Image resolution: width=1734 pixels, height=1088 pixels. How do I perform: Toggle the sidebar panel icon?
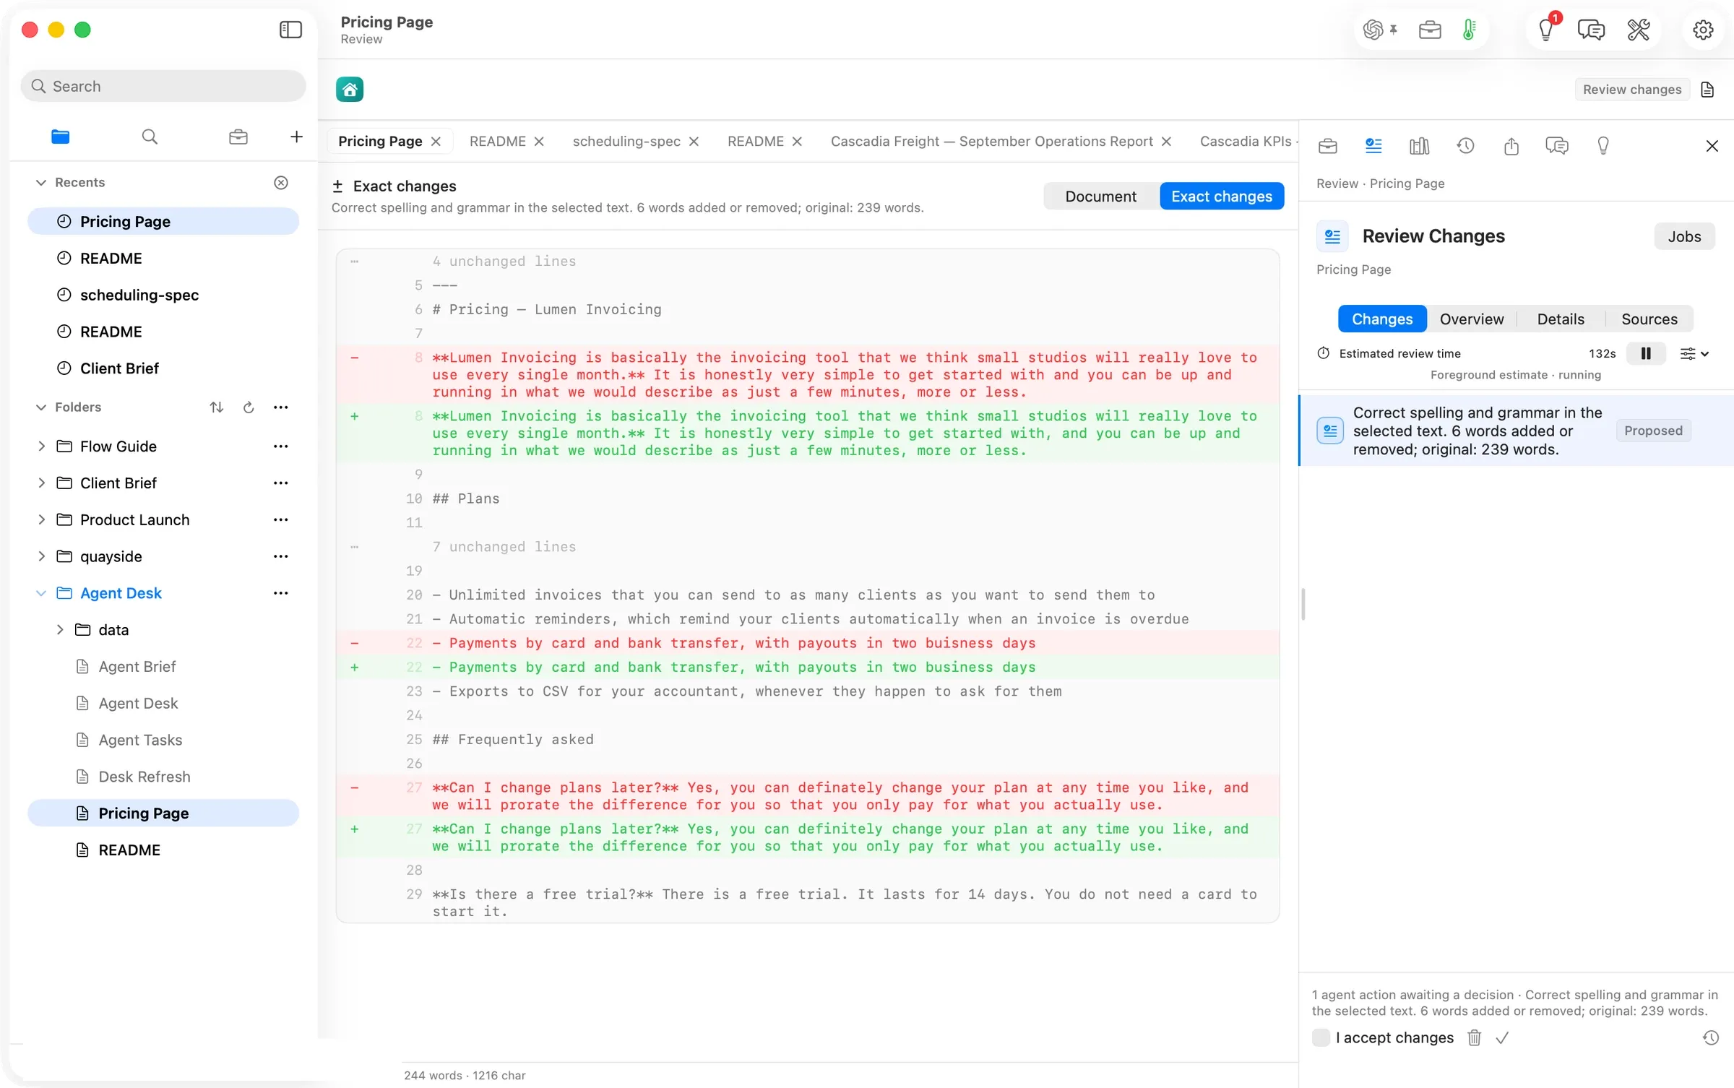[x=290, y=30]
